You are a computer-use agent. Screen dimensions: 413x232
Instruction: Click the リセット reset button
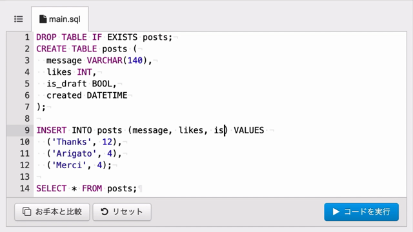(x=122, y=212)
